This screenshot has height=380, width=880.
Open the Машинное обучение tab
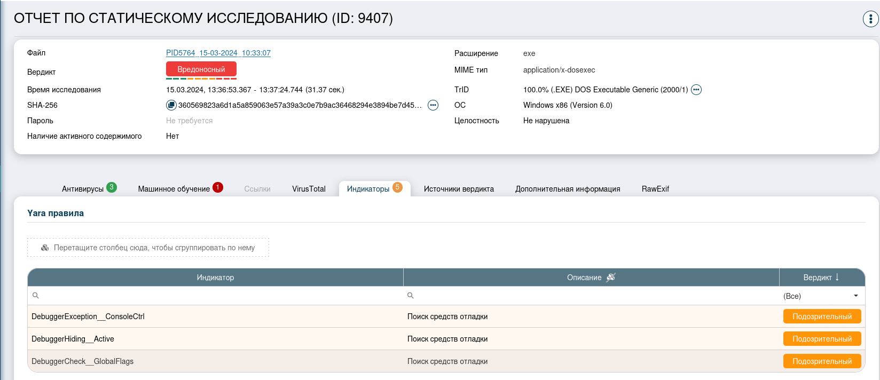tap(174, 189)
